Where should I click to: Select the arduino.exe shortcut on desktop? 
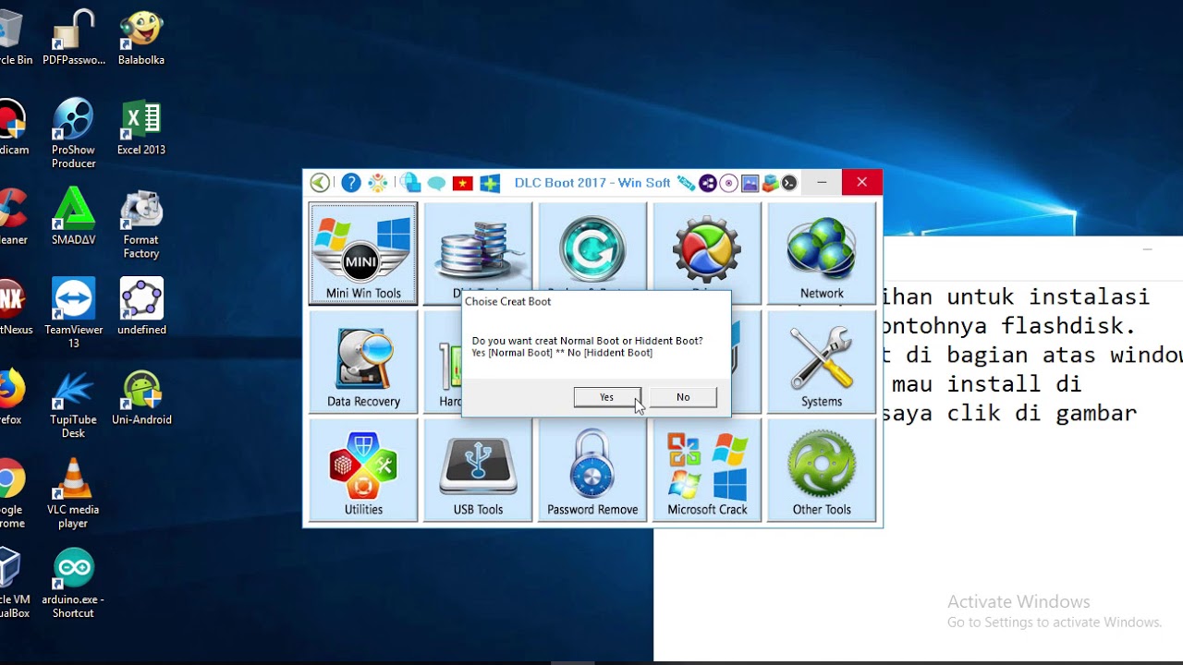click(73, 583)
